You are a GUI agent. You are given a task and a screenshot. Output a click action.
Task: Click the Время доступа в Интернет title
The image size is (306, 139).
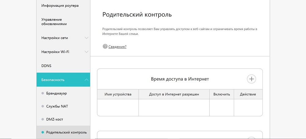click(x=180, y=79)
